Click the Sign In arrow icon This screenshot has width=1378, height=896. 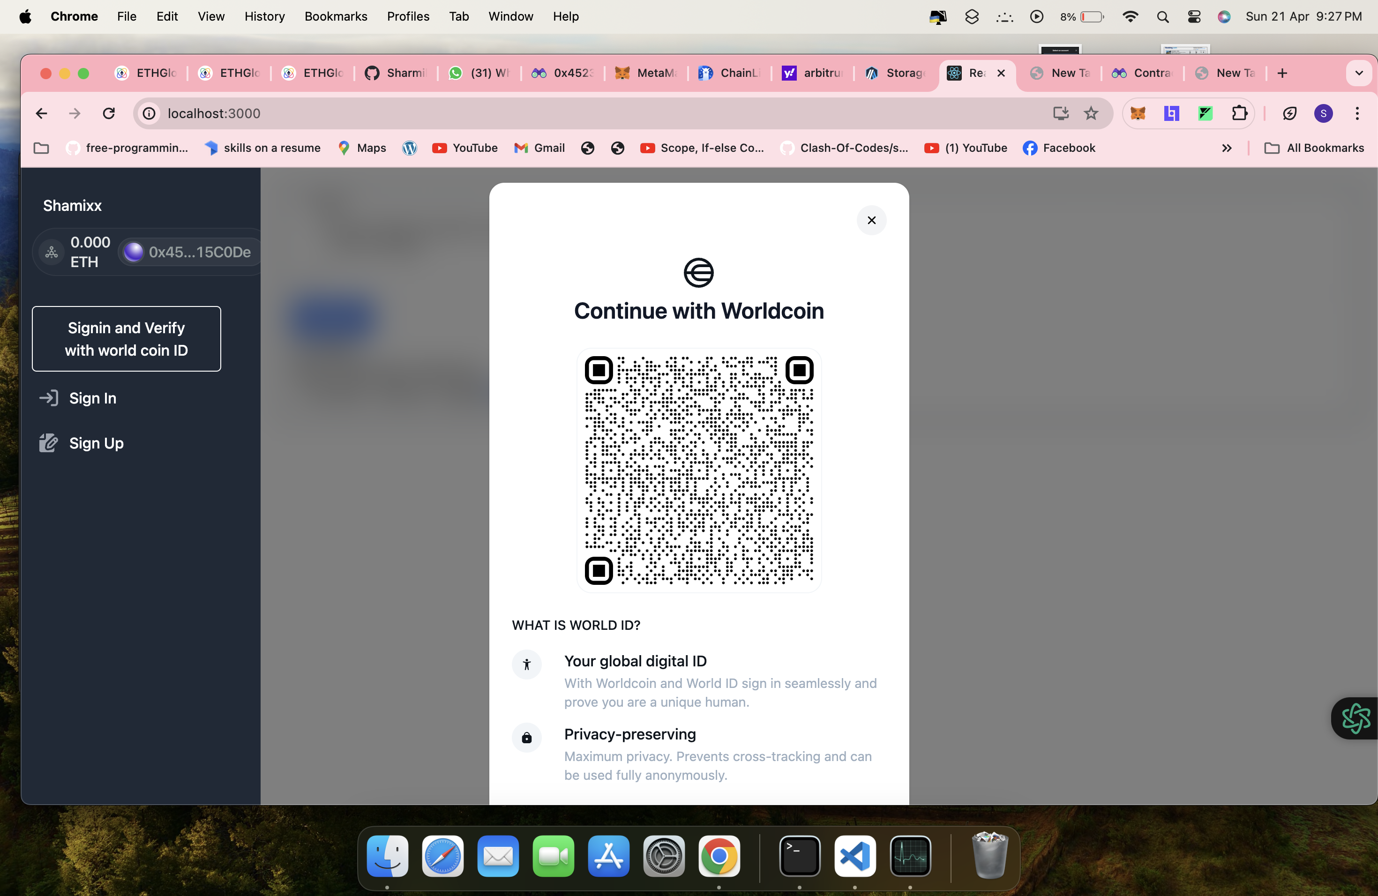click(49, 398)
